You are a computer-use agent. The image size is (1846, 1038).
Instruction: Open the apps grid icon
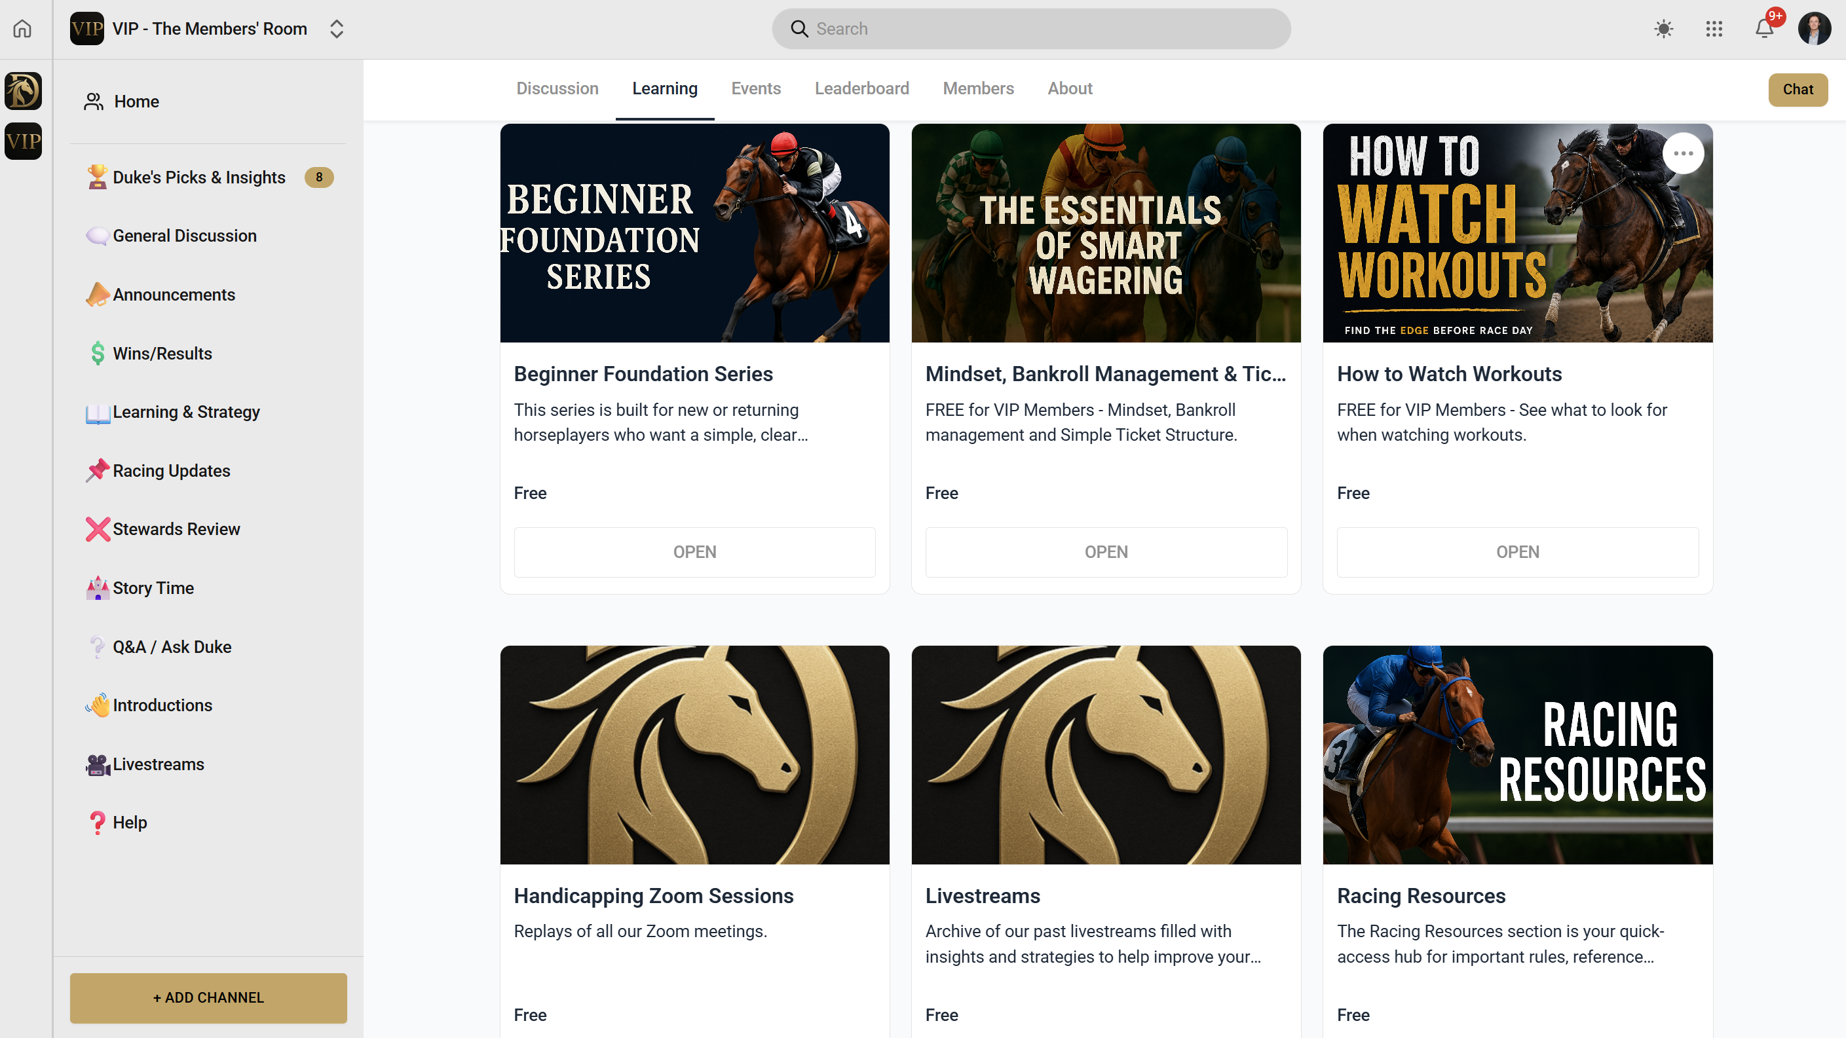point(1714,29)
